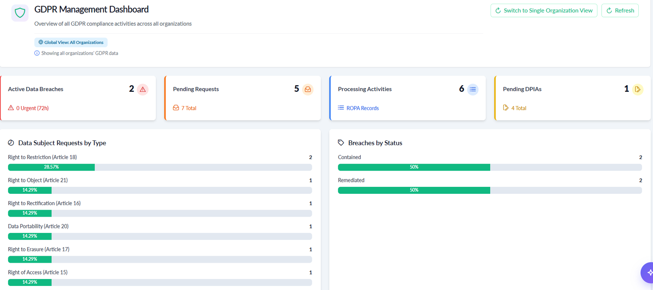Open the Pending Requests card title
The height and width of the screenshot is (290, 653).
pyautogui.click(x=196, y=89)
